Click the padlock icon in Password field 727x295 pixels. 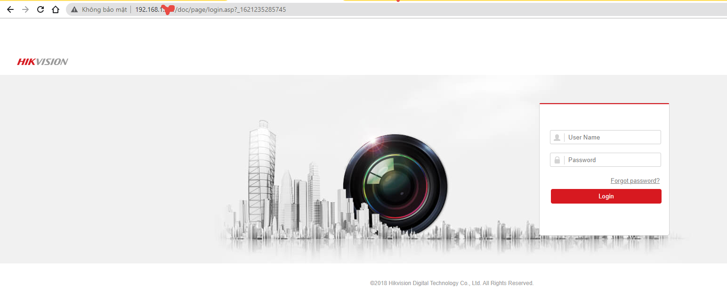557,160
